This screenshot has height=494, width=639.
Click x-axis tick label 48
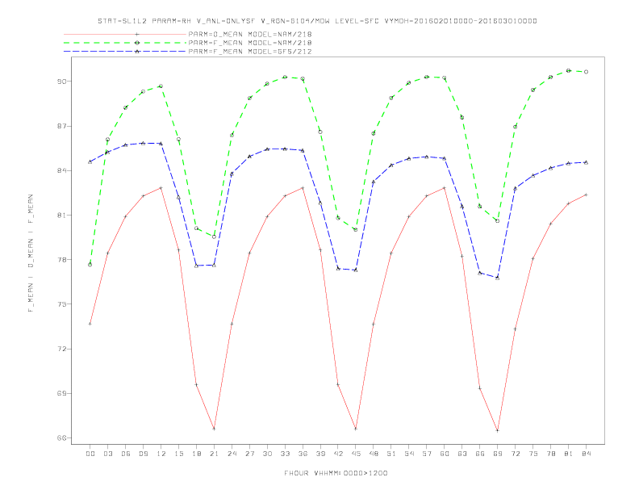click(x=374, y=454)
